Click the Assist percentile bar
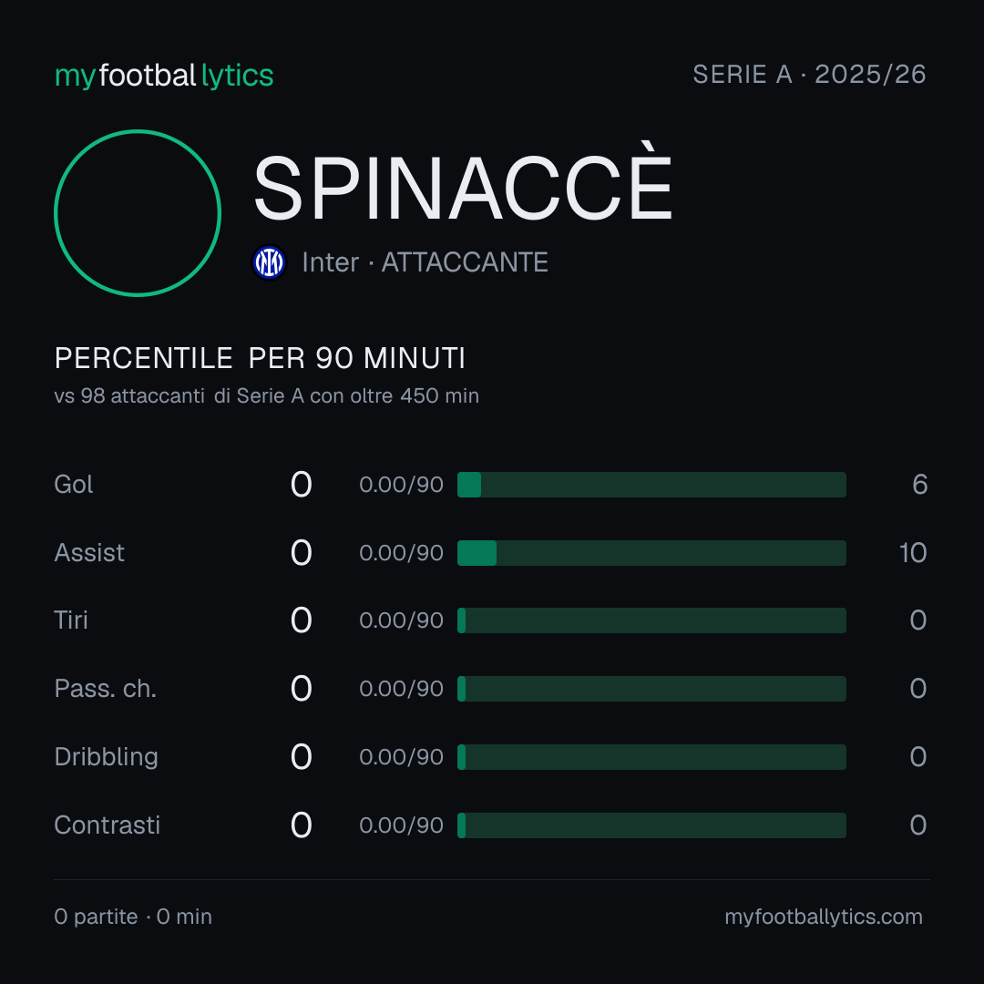Image resolution: width=984 pixels, height=984 pixels. [651, 553]
